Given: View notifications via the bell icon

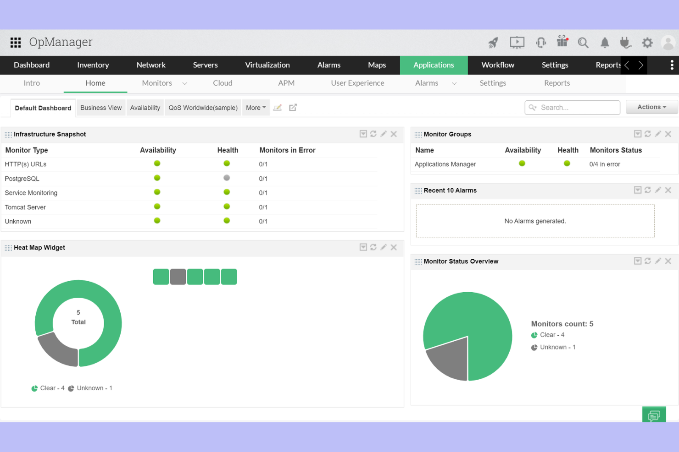Looking at the screenshot, I should (605, 42).
